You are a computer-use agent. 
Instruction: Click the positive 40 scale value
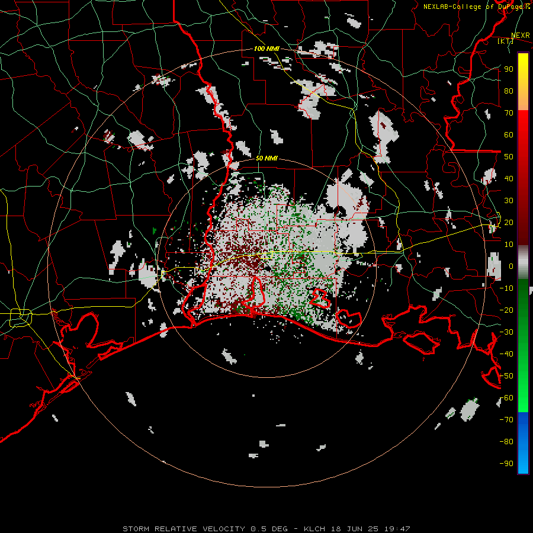pyautogui.click(x=509, y=179)
